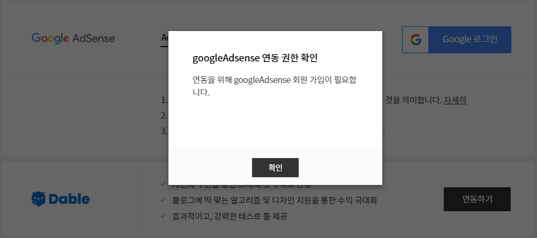The image size is (537, 238).
Task: Click the dialog title googleAdsense 연동 권한 확인
Action: point(255,58)
